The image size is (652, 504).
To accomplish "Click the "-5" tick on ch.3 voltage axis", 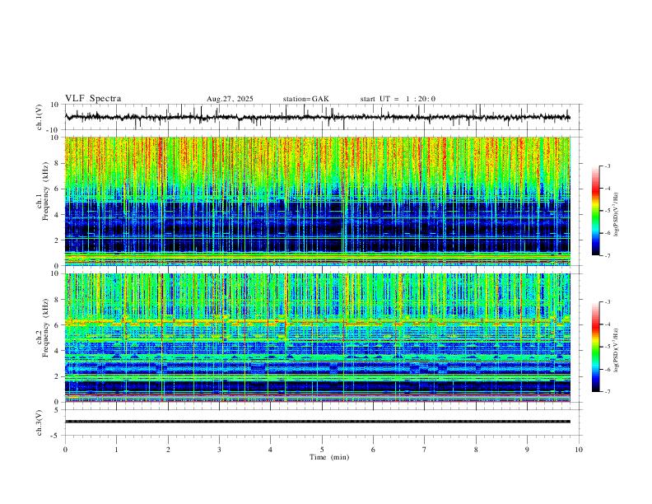I will pyautogui.click(x=56, y=436).
